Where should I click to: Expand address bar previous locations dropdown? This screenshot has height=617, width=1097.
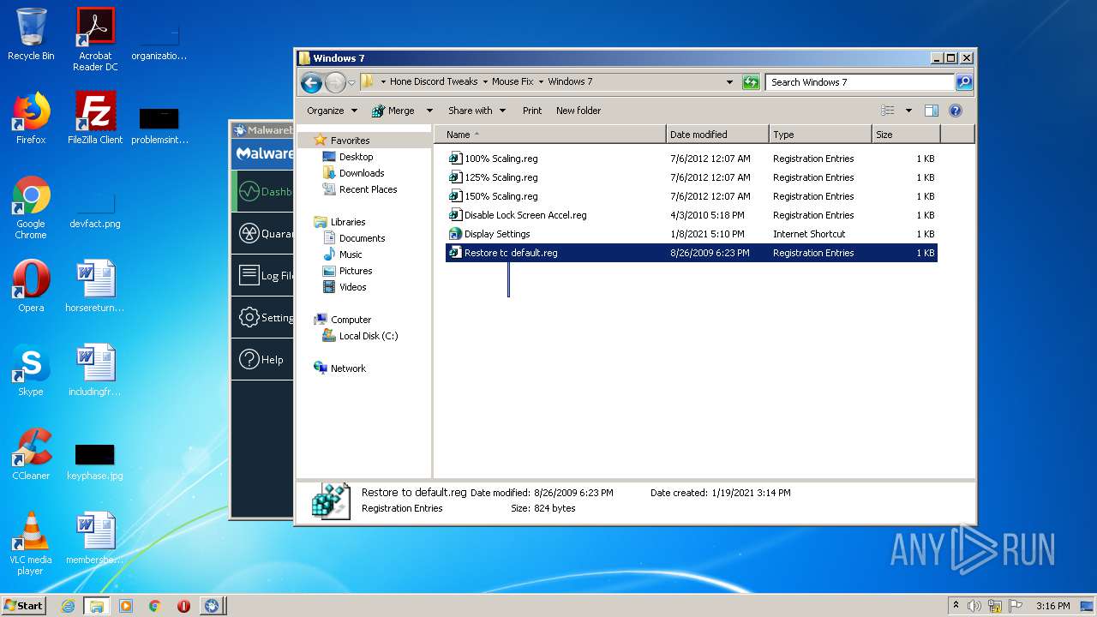click(x=729, y=82)
